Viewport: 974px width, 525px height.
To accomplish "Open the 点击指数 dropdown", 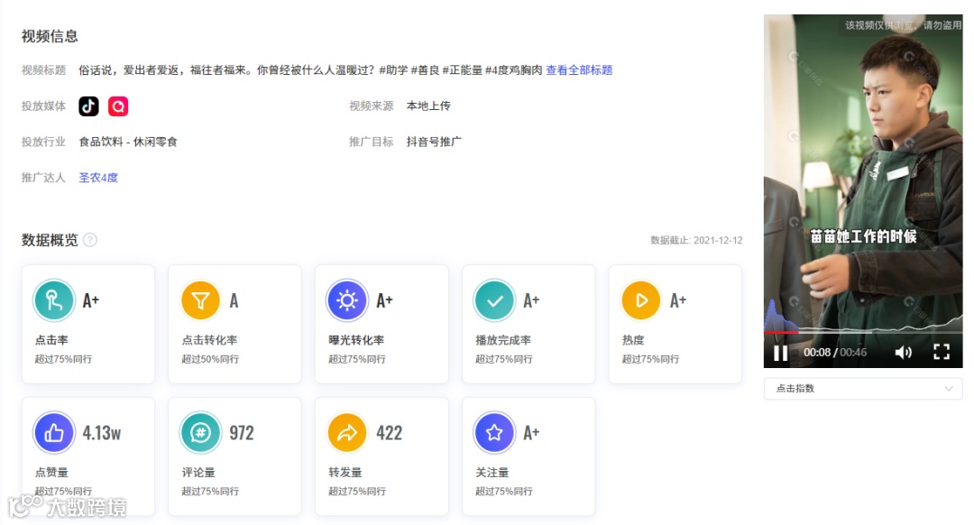I will click(x=862, y=389).
